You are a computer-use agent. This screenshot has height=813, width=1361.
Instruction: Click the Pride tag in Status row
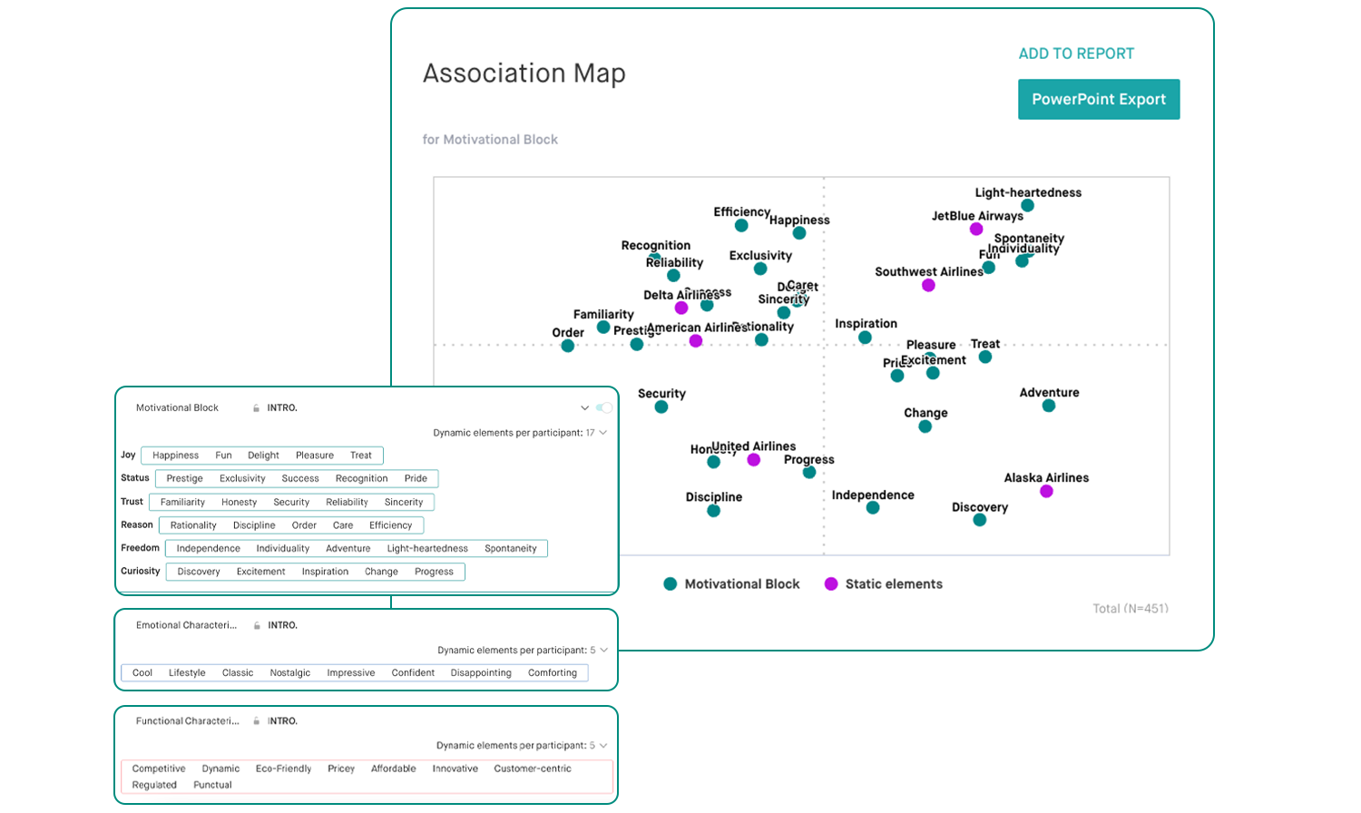[x=416, y=478]
